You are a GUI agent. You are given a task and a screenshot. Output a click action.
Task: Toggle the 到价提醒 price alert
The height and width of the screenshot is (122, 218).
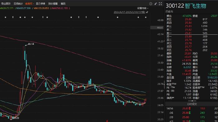(53, 4)
